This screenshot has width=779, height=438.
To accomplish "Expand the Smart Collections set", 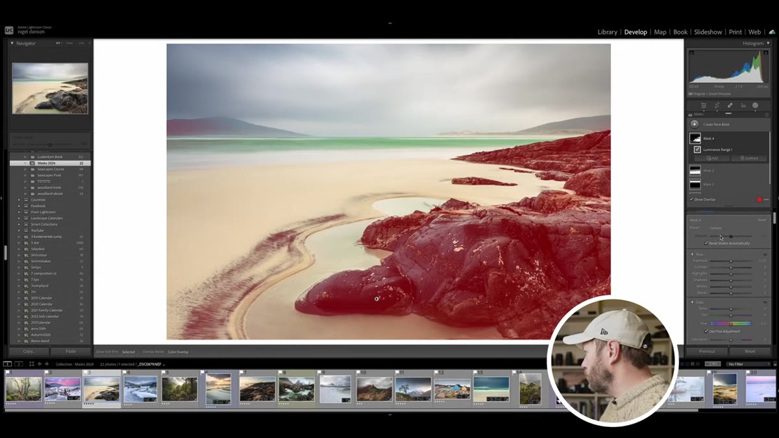I will coord(19,224).
